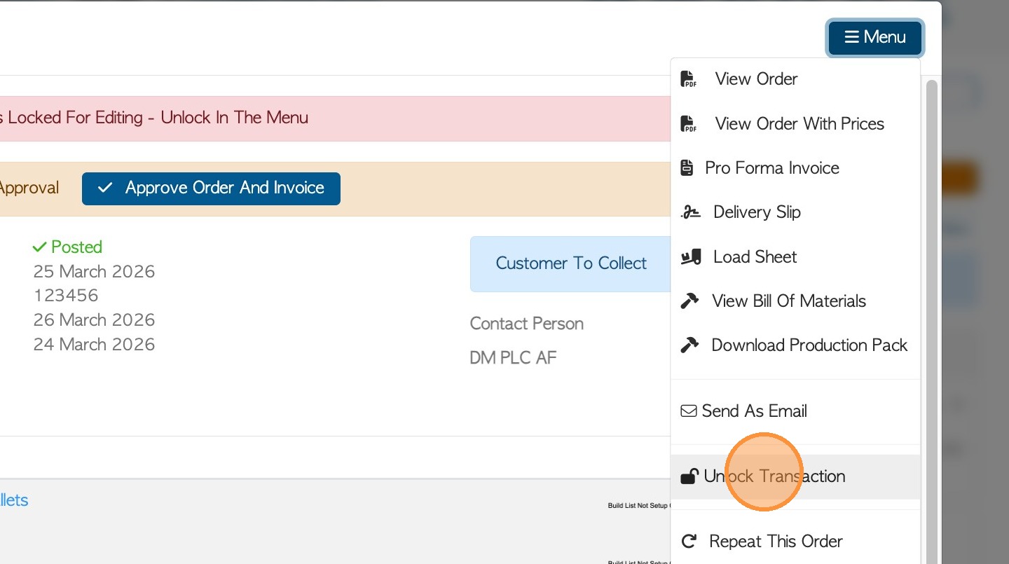Click hammer icon for Download Production Pack
The width and height of the screenshot is (1009, 564).
[x=690, y=345]
